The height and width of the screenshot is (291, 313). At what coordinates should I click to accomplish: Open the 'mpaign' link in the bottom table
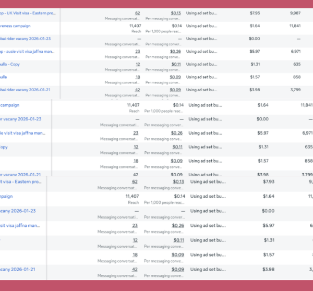click(x=6, y=196)
